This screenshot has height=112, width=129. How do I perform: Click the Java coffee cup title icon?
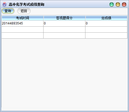(4, 4)
